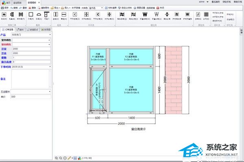Screen dimensions: 244x162
Task: Select the first sliding sash tool icon
Action: tap(122, 16)
